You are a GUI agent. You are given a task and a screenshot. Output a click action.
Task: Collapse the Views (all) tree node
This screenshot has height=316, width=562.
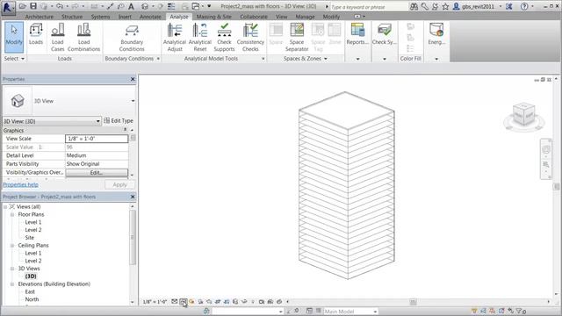5,207
